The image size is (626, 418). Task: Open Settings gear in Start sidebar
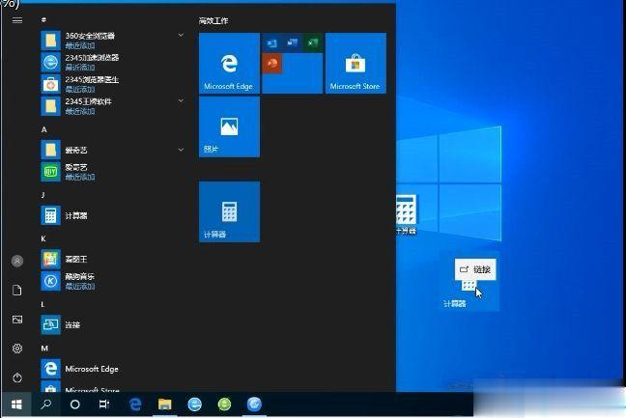click(17, 348)
